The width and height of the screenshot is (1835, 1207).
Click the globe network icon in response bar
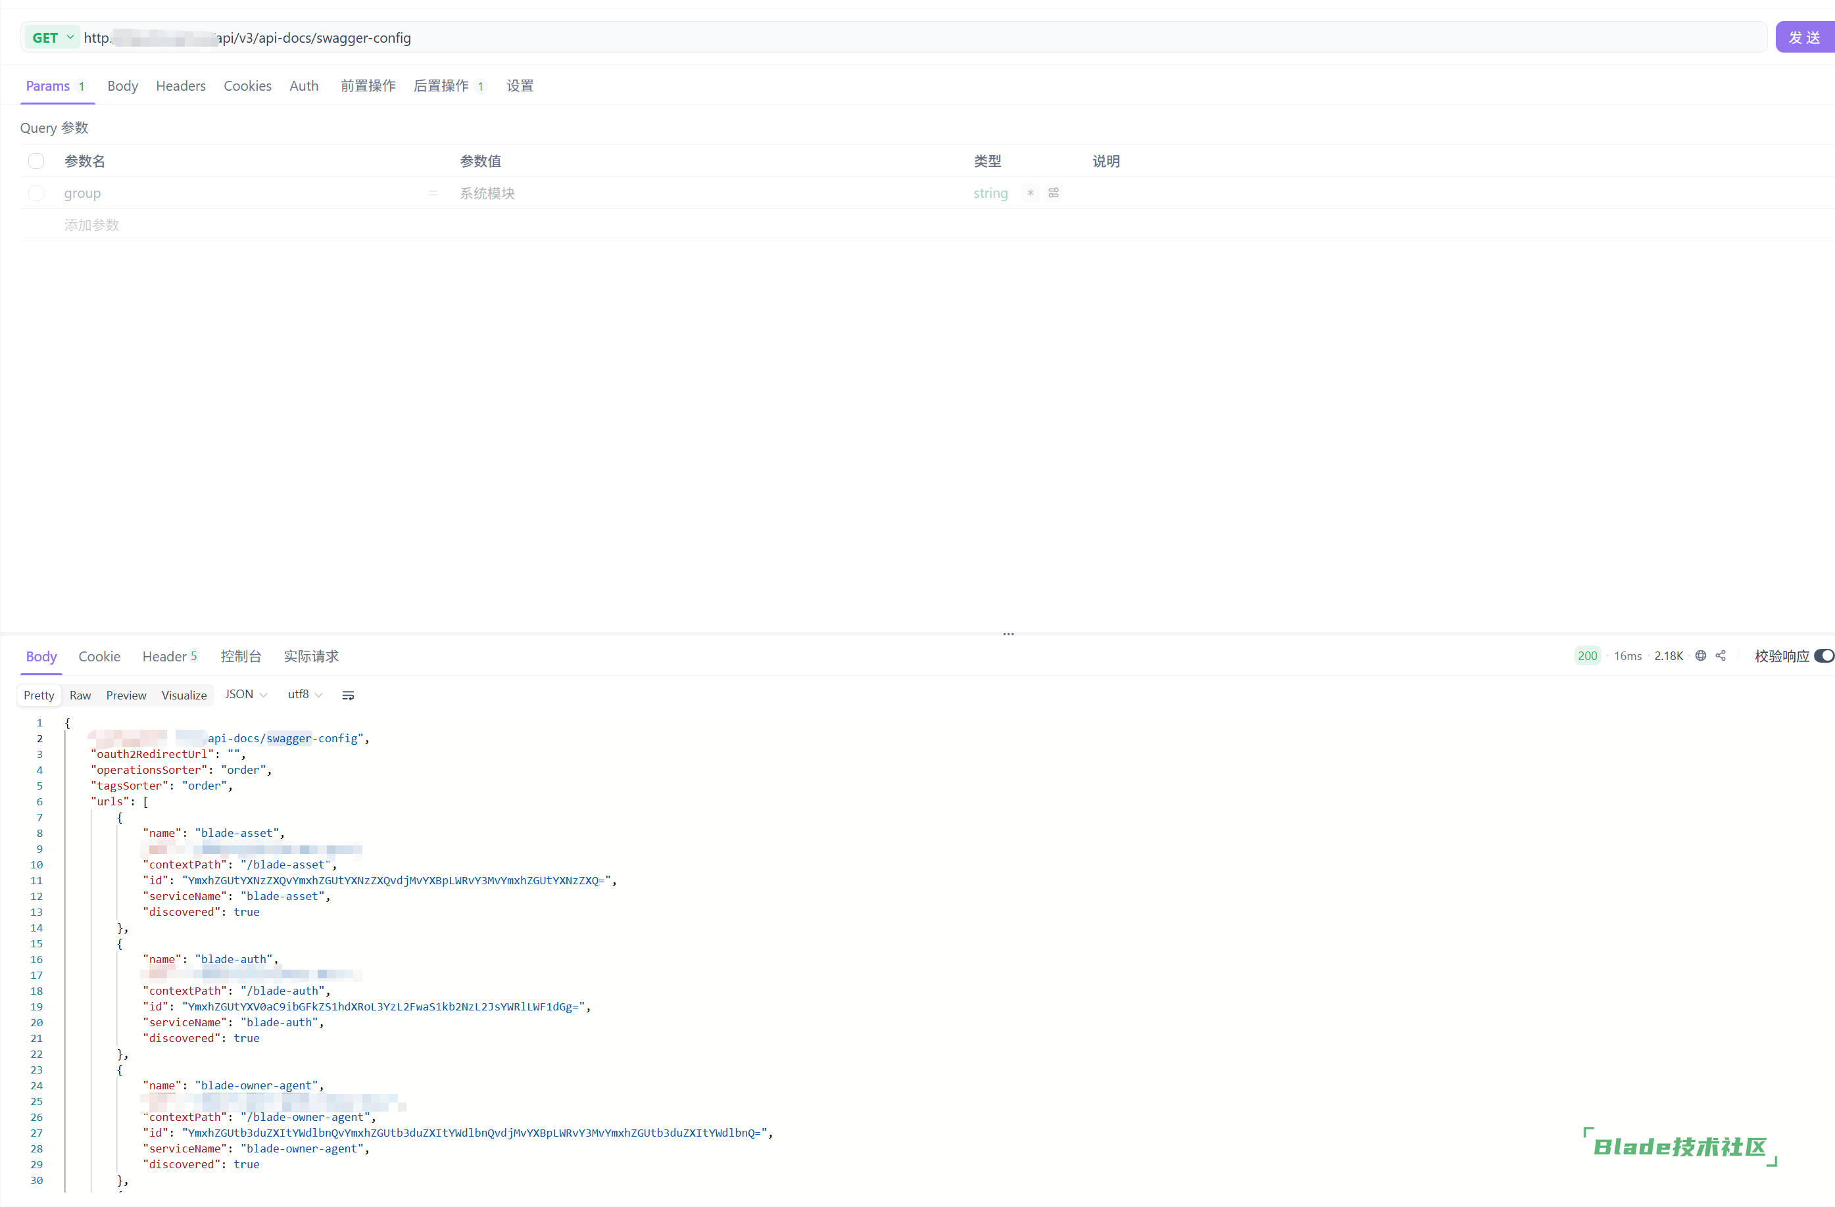1700,655
